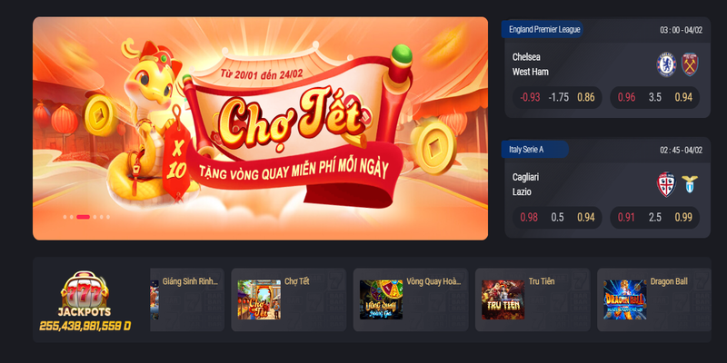Pick Chelsea handicap odds -0.93
The height and width of the screenshot is (363, 727).
(x=530, y=98)
